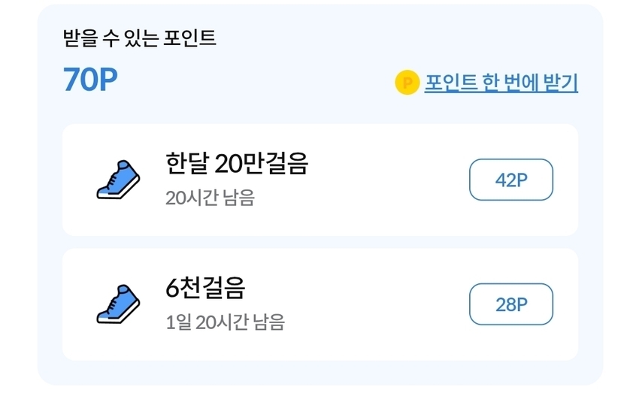This screenshot has height=396, width=624.
Task: Click the blank area between 70P and coin icon
Action: point(256,81)
